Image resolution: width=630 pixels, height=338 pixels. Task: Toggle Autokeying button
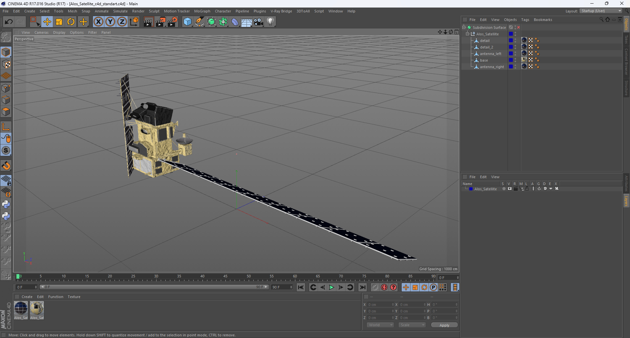(x=384, y=287)
